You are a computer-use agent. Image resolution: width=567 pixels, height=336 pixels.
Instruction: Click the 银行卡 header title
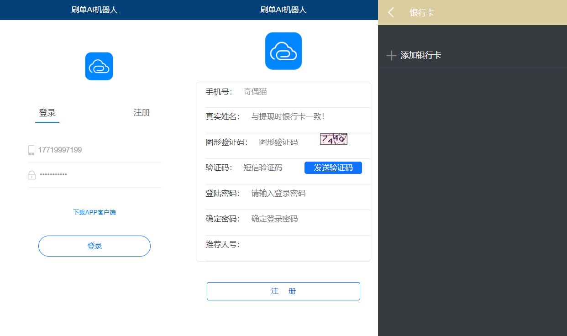pyautogui.click(x=422, y=13)
